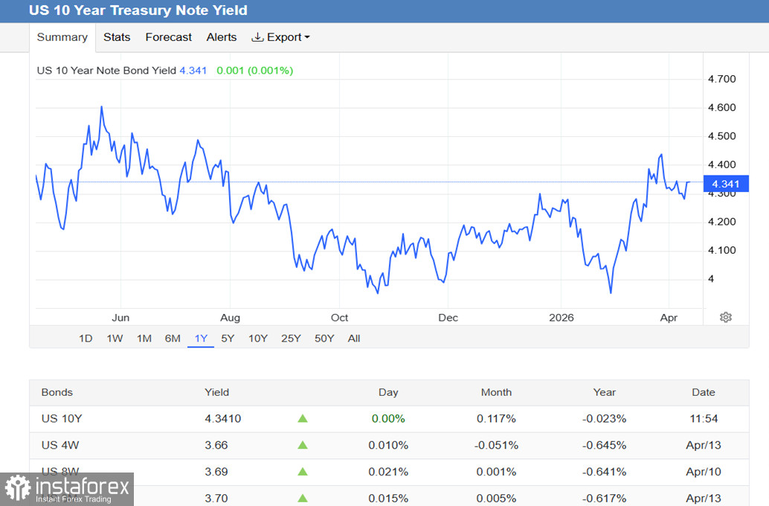Click the 2026 x-axis label
The image size is (769, 506).
point(561,318)
